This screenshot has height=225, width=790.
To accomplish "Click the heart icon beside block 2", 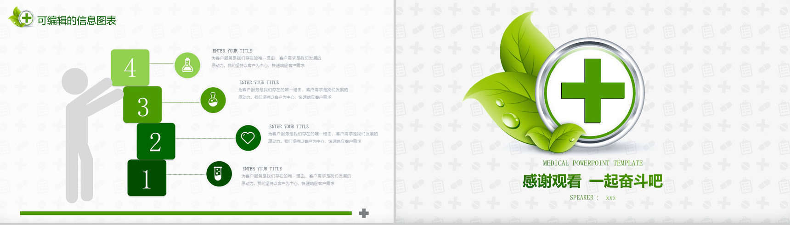I will tap(248, 138).
